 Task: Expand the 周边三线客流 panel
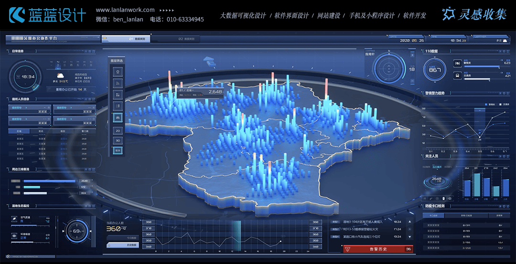(x=19, y=169)
